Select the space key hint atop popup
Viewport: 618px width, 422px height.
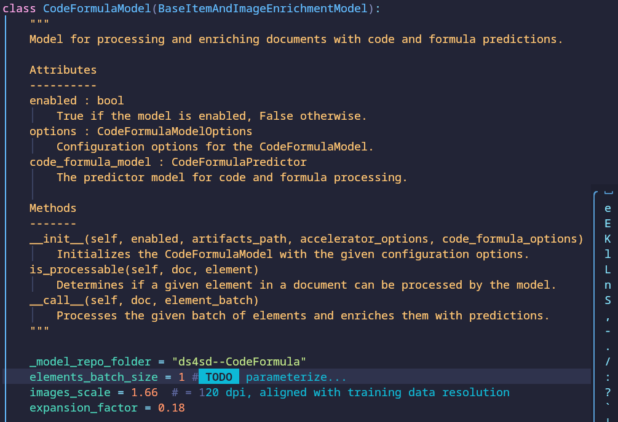(609, 193)
